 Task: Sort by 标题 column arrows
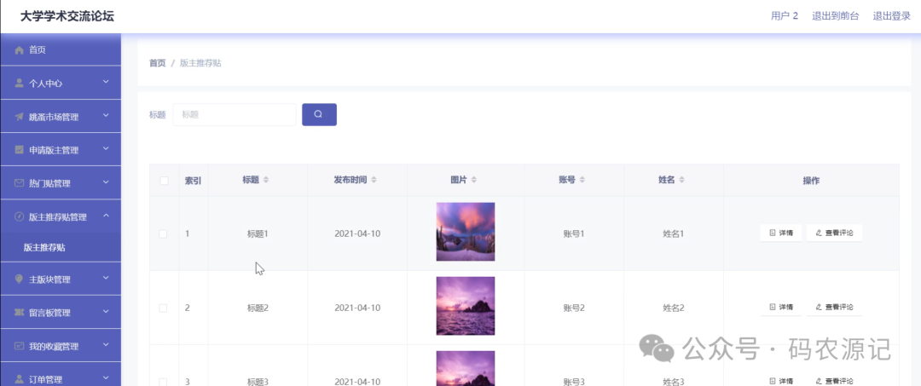[x=266, y=180]
